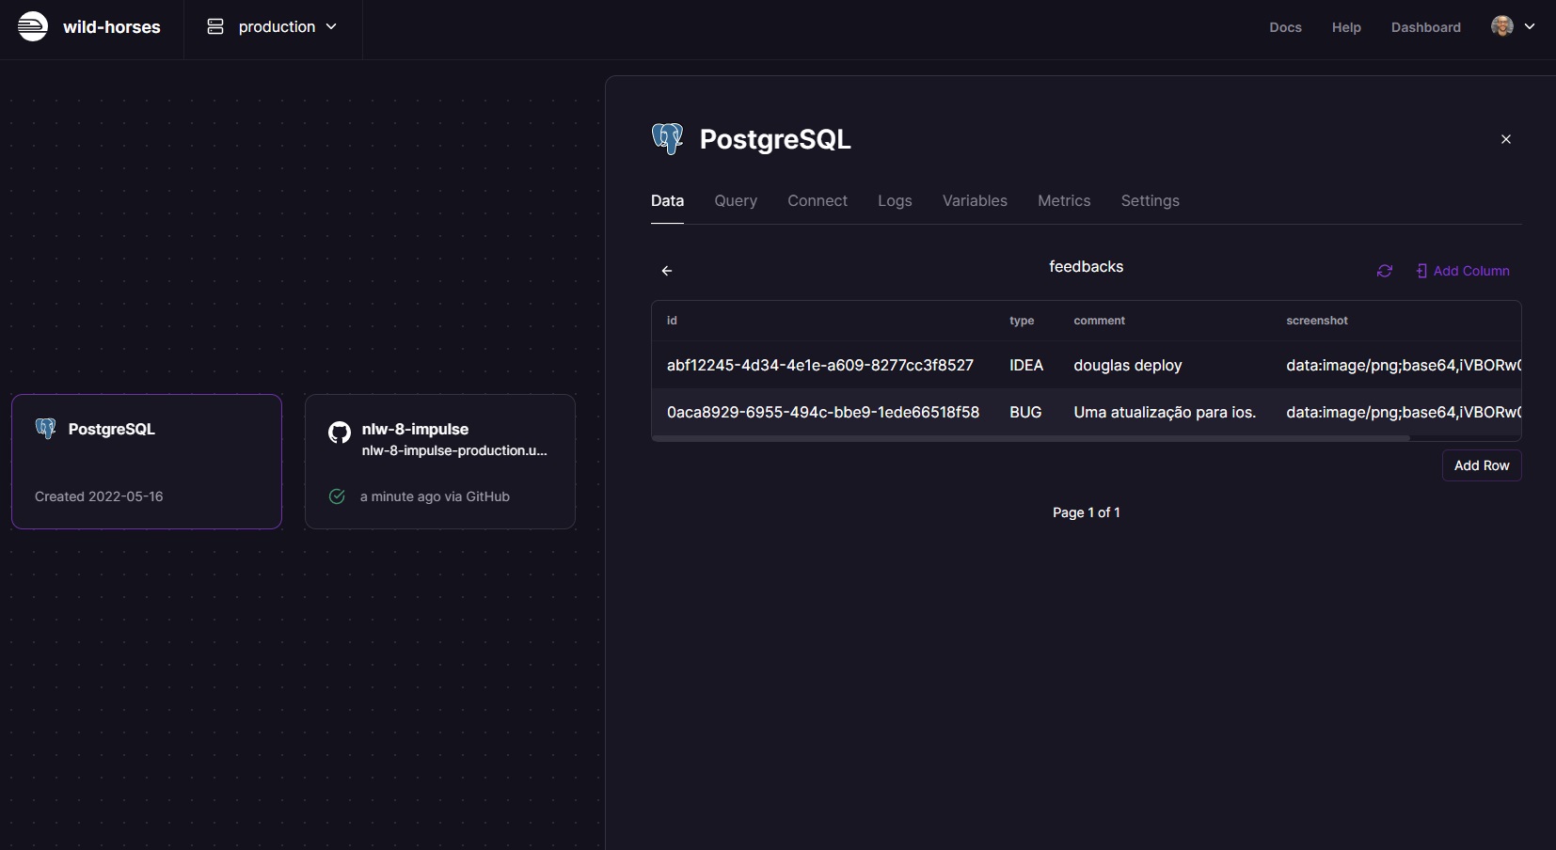
Task: Click the PostgreSQL card elephant icon
Action: click(46, 429)
